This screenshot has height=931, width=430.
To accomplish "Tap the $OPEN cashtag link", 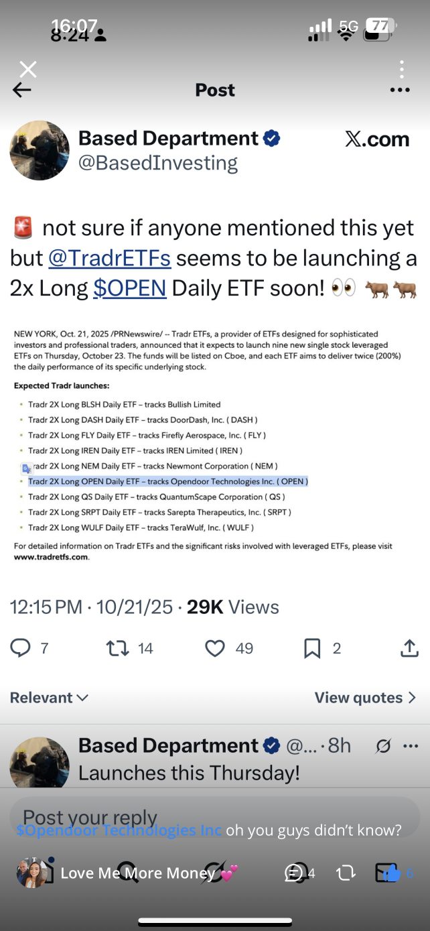I will point(129,288).
